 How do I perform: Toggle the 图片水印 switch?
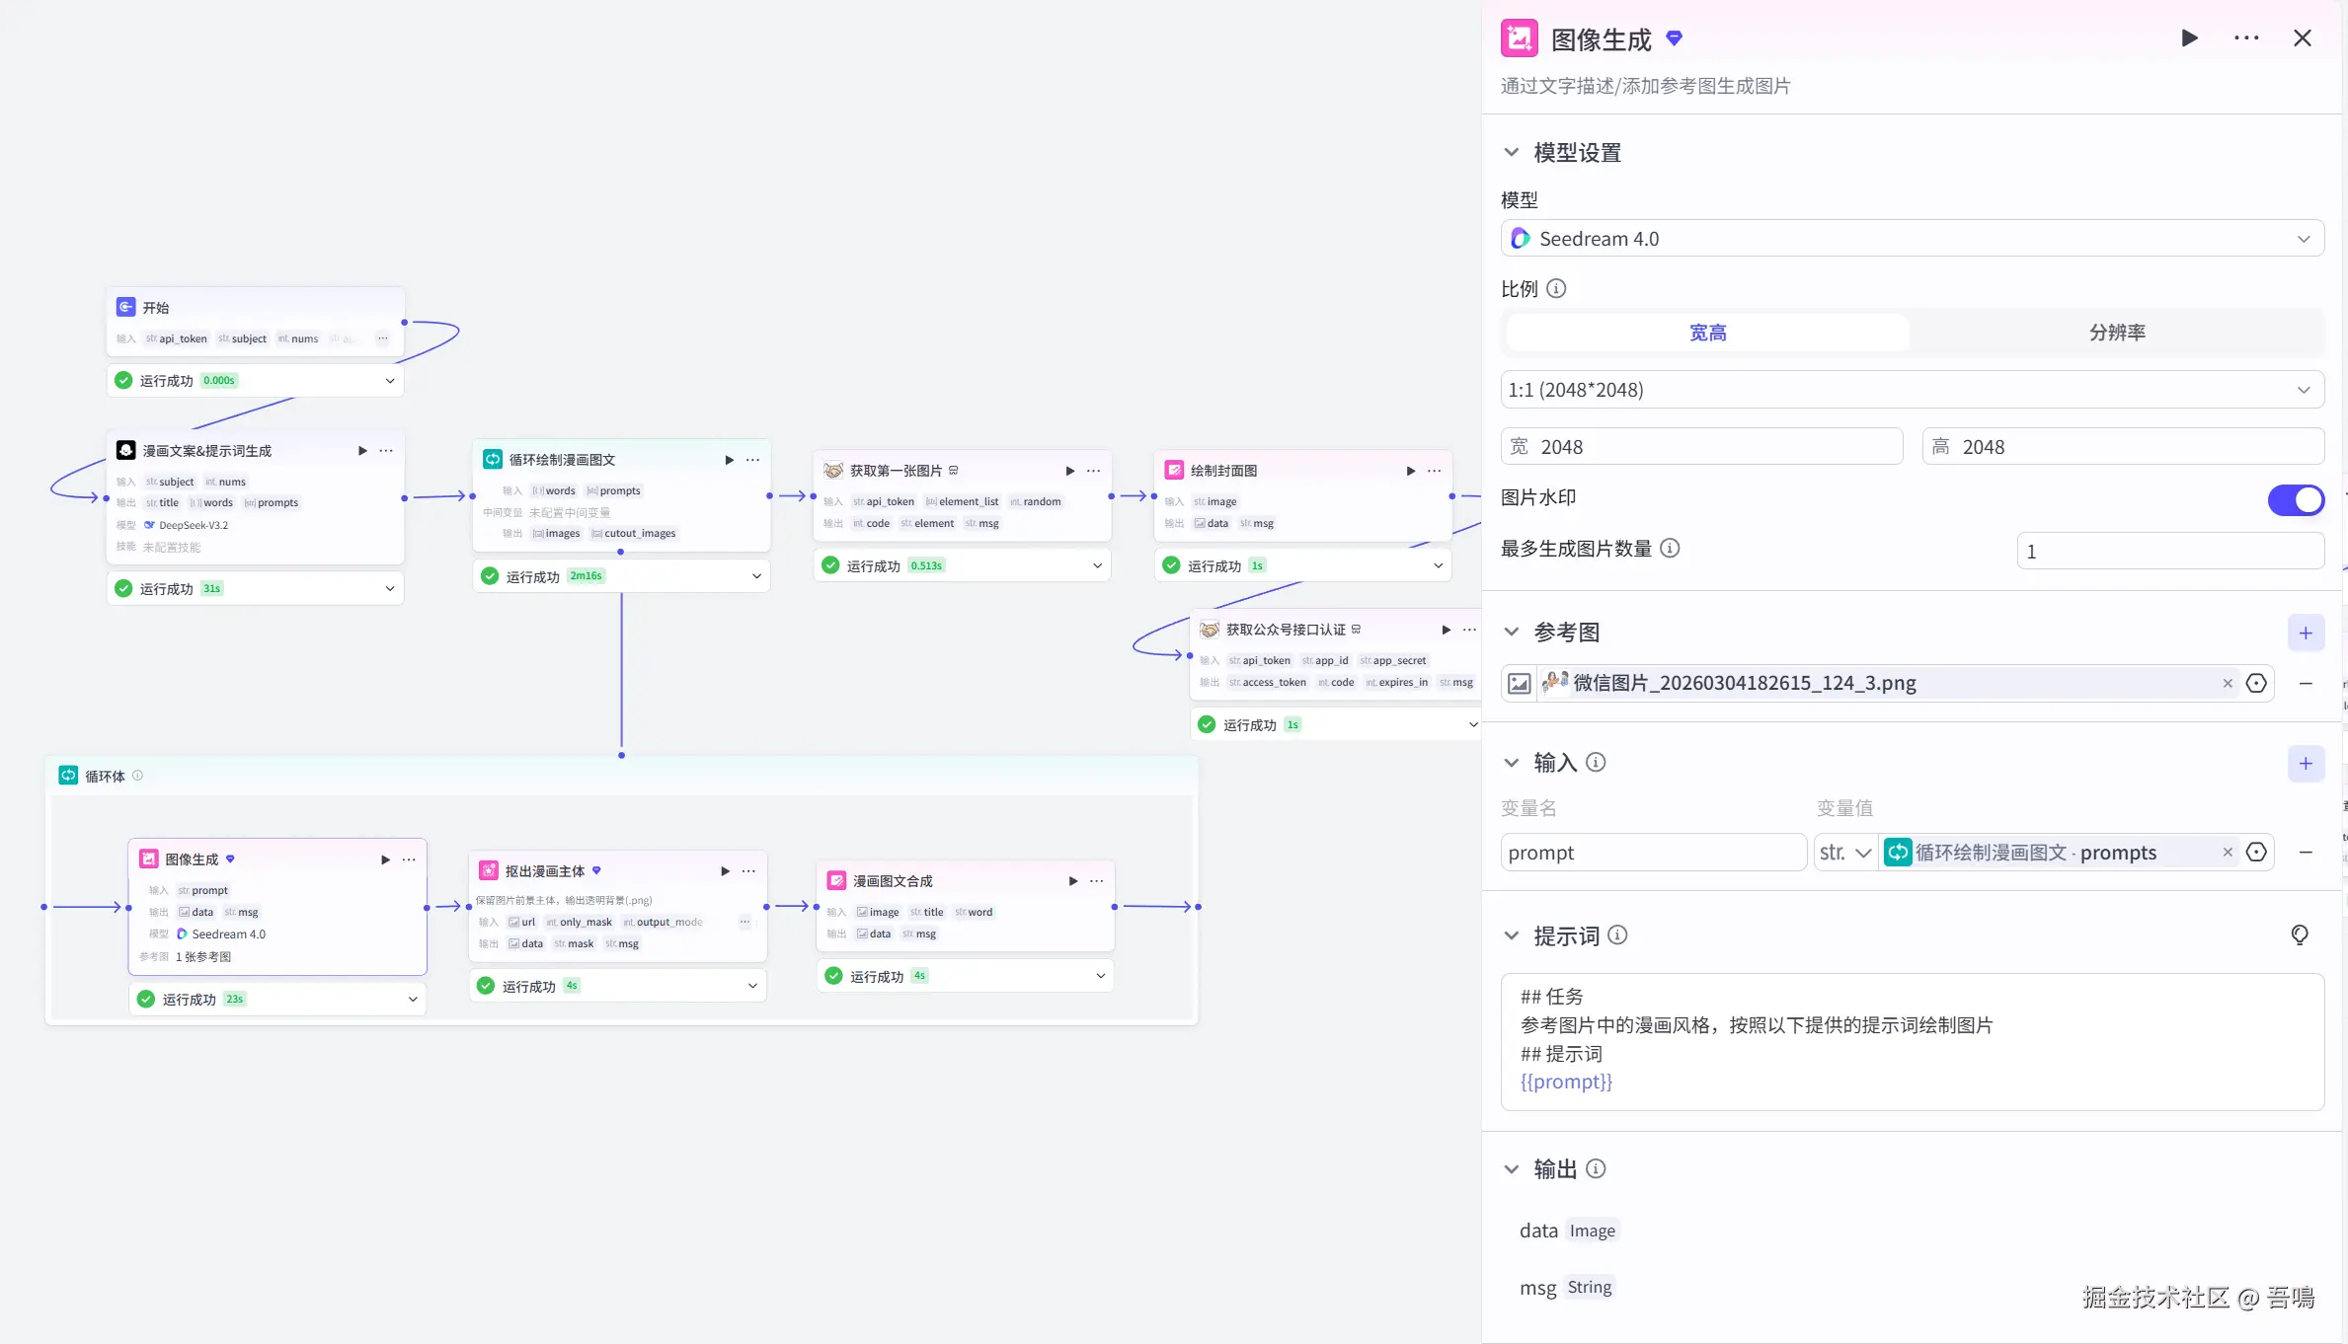tap(2295, 499)
